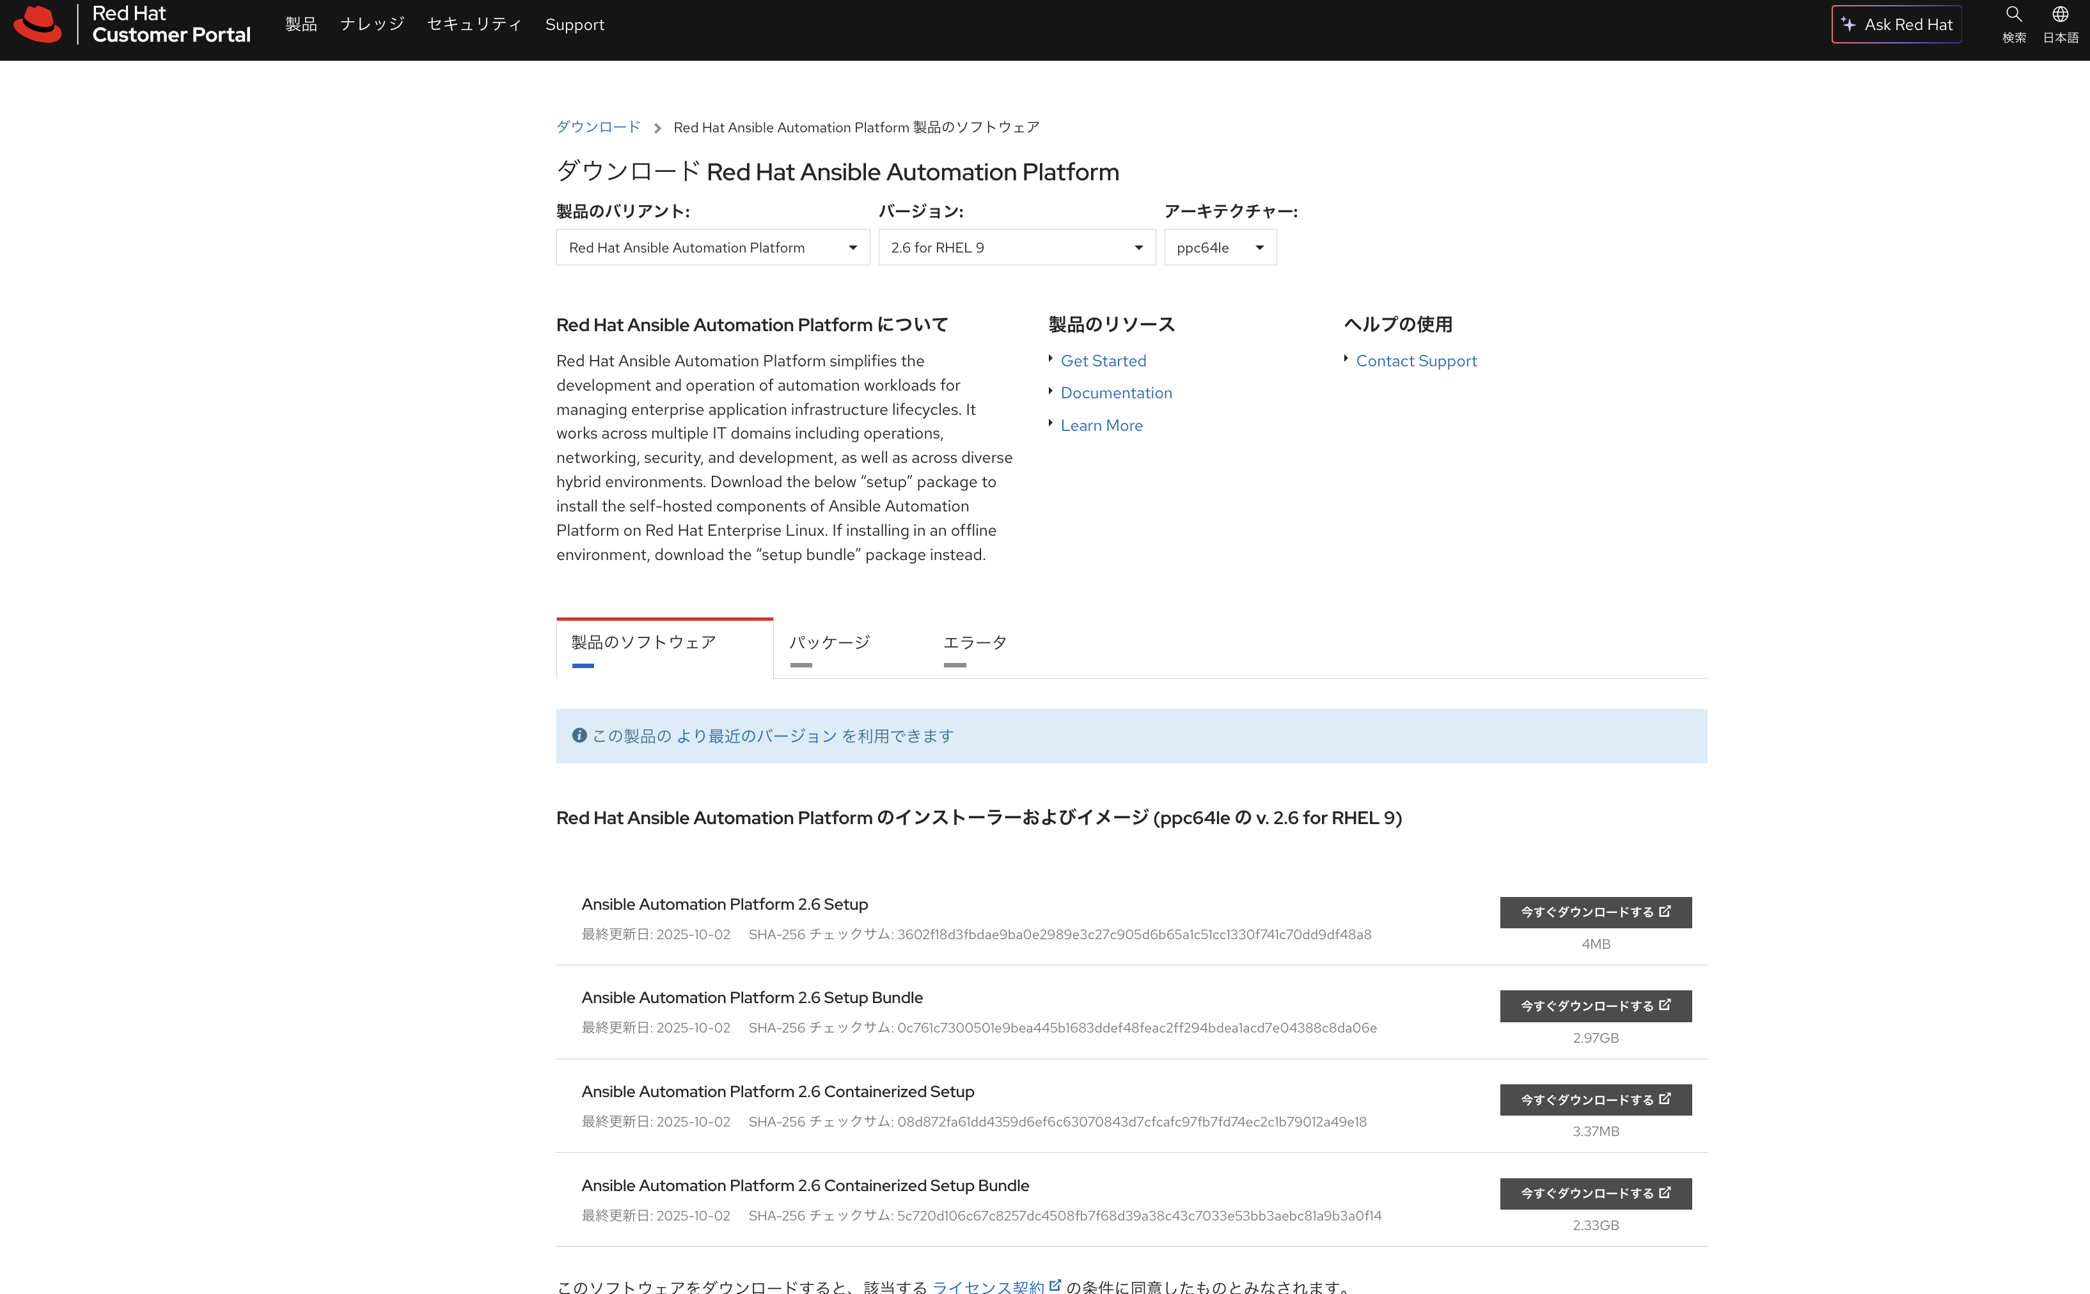Follow the より最近のバージョン link
The width and height of the screenshot is (2090, 1294).
tap(757, 736)
